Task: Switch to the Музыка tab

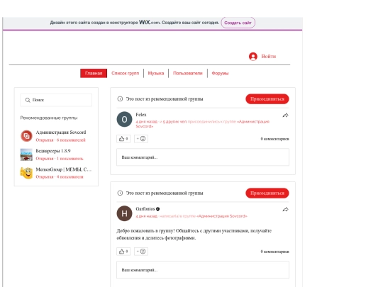Action: click(x=156, y=73)
